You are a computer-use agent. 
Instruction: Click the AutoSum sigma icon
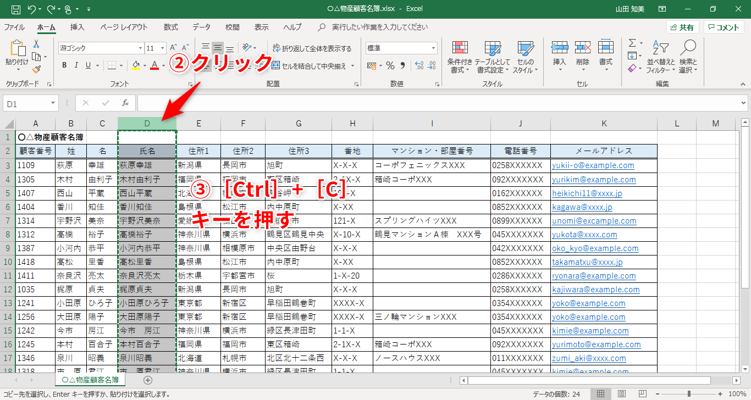[632, 43]
